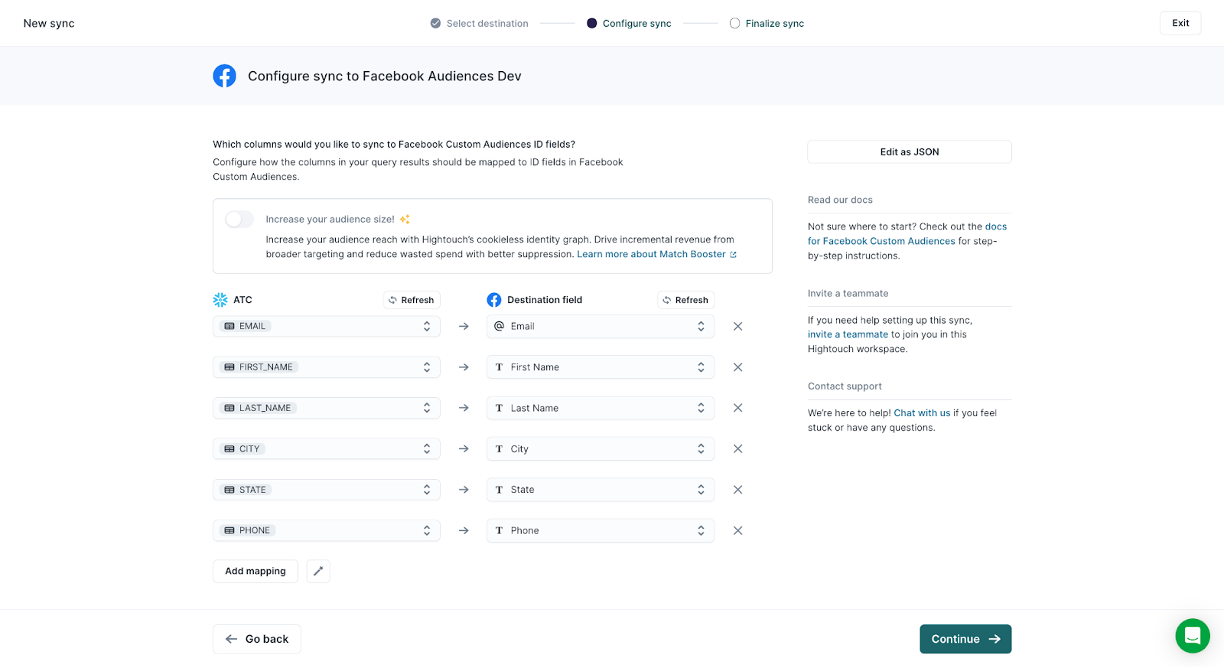Open the EMAIL source column dropdown
Screen dimensions: 1224x668
coord(327,326)
